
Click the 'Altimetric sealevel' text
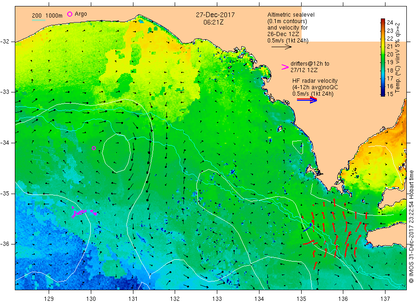pyautogui.click(x=291, y=15)
